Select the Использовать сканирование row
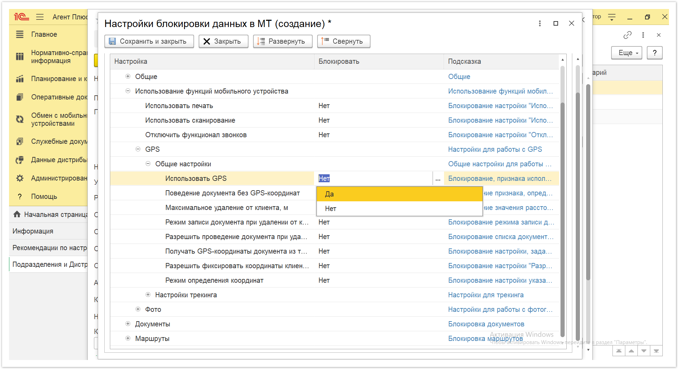 334,120
